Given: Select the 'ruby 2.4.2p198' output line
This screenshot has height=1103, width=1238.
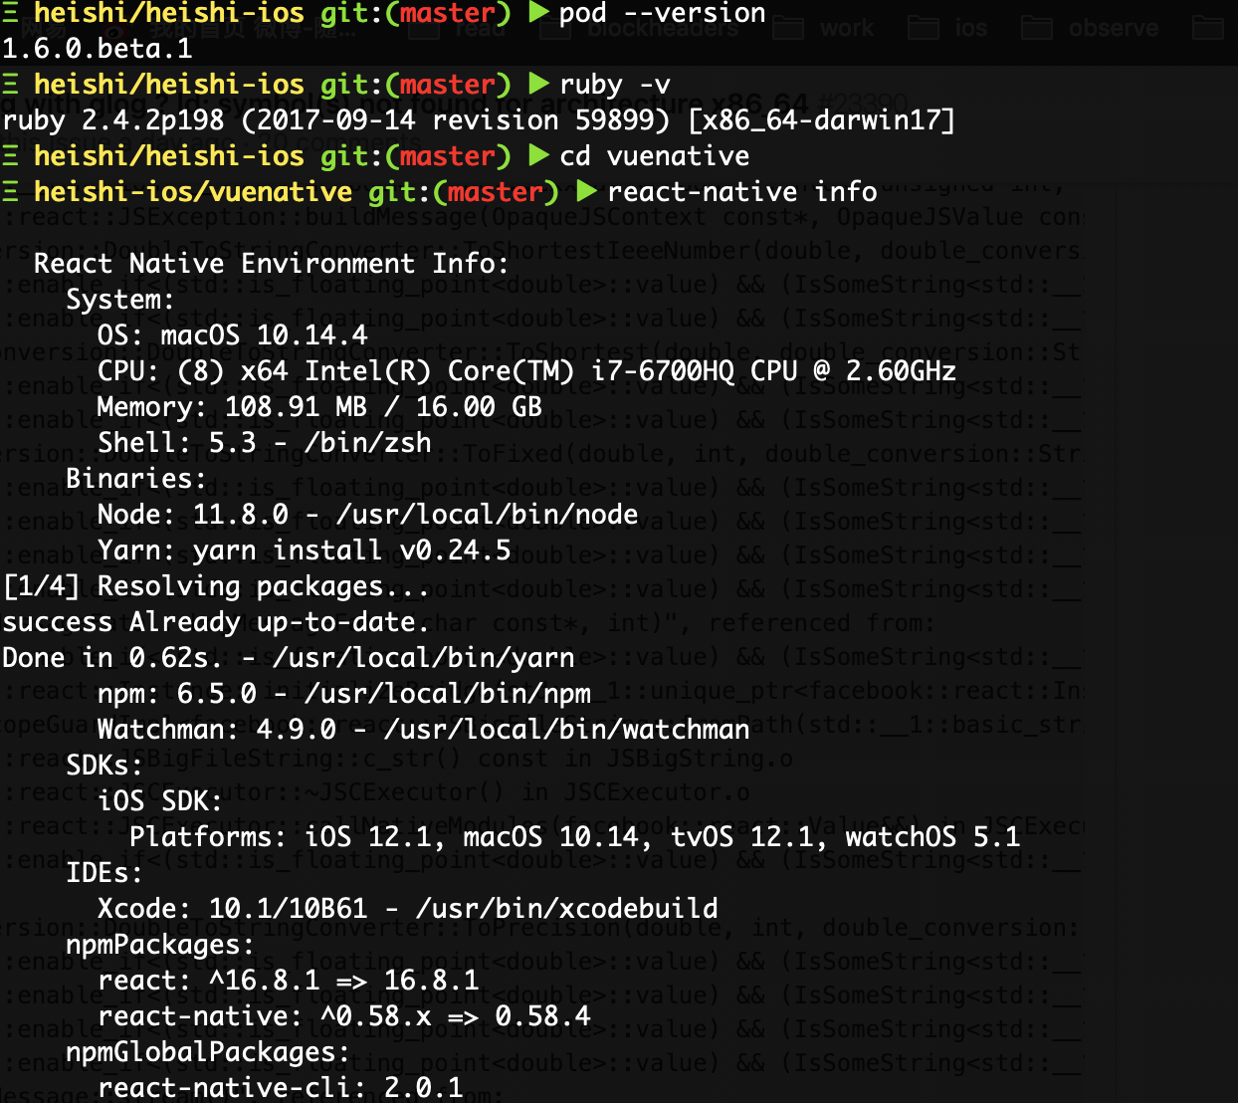Looking at the screenshot, I should tap(479, 120).
